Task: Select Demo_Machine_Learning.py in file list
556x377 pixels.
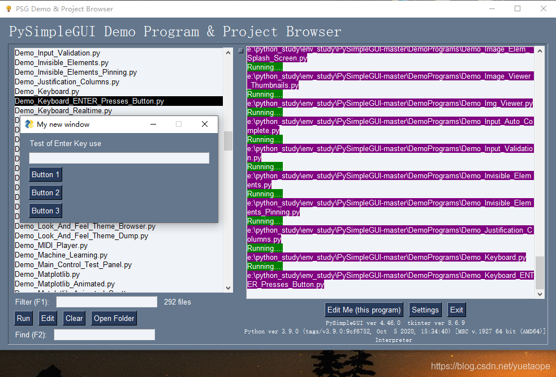Action: [x=119, y=255]
